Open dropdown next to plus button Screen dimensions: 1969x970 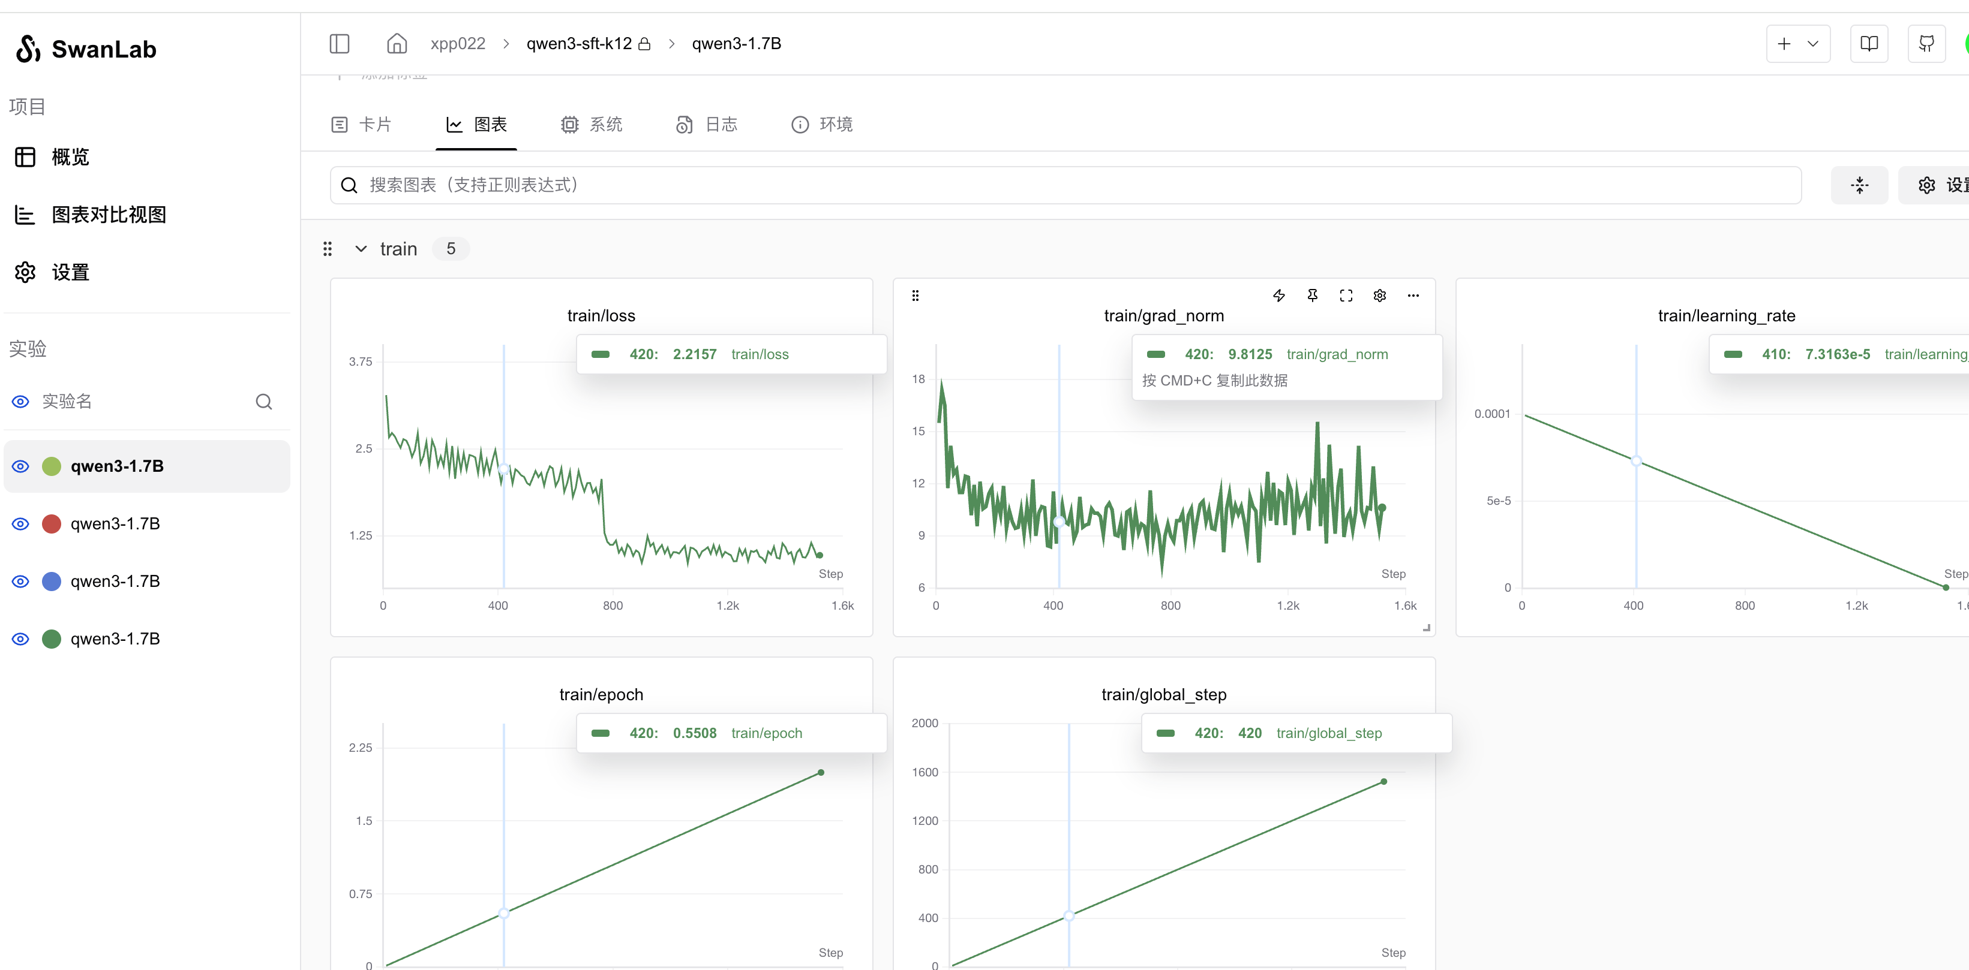coord(1813,44)
